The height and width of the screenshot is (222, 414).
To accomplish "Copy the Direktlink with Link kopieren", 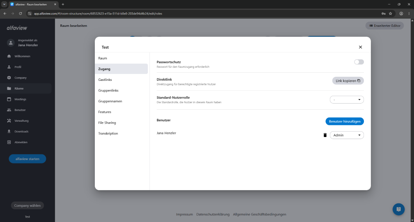I will (348, 81).
